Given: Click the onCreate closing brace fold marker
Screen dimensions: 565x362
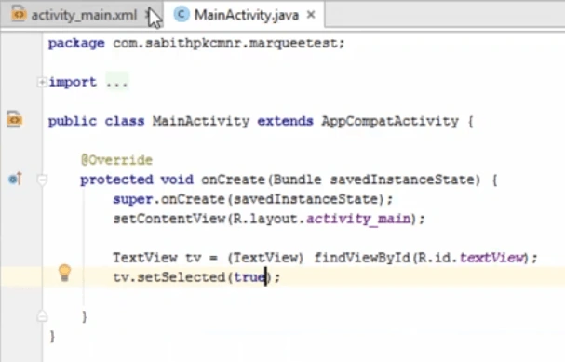Looking at the screenshot, I should (42, 316).
